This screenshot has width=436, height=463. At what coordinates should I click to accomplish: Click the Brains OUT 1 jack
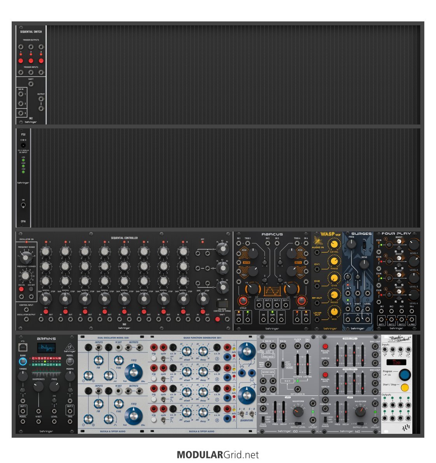(x=23, y=411)
